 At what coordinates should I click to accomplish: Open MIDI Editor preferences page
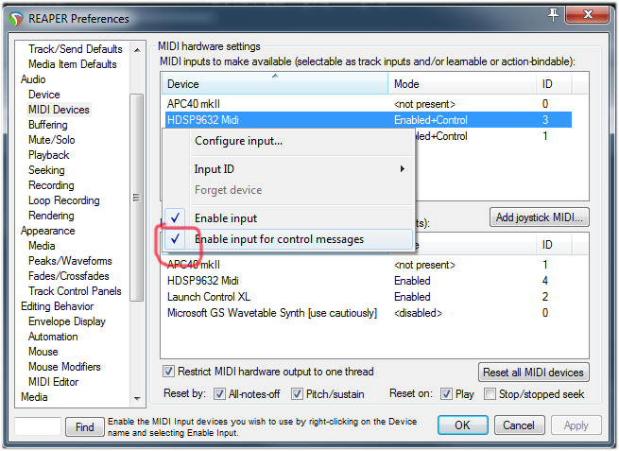[54, 382]
